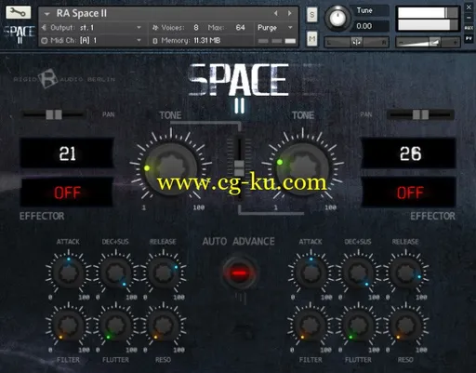Toggle the right EFFECTOR OFF button
This screenshot has height=373, width=476.
tap(409, 193)
